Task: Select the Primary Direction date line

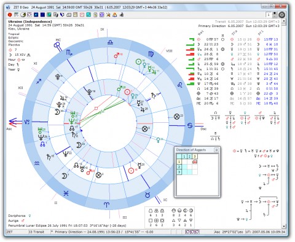Action: [238, 26]
